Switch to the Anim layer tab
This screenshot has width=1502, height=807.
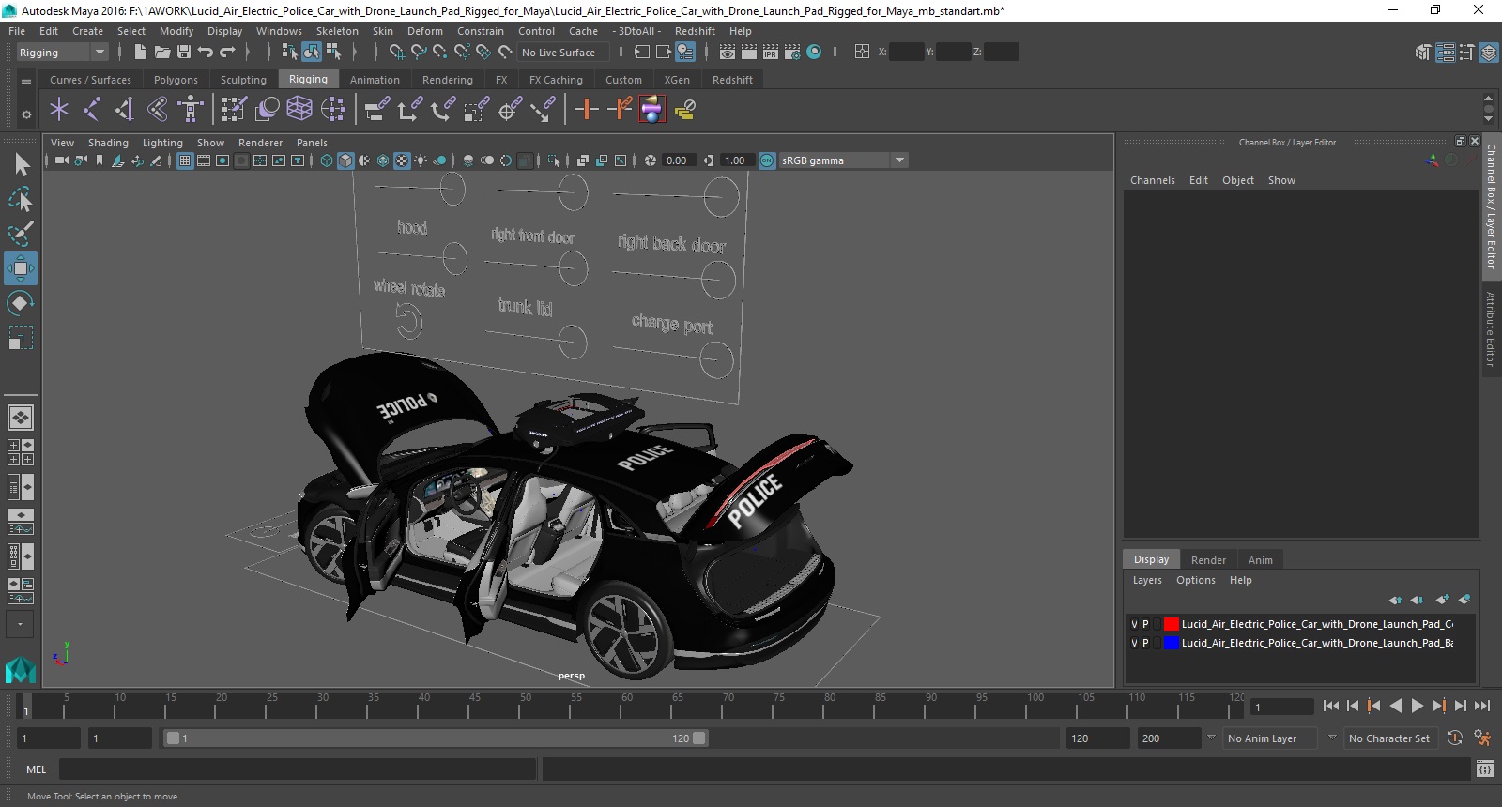1261,560
